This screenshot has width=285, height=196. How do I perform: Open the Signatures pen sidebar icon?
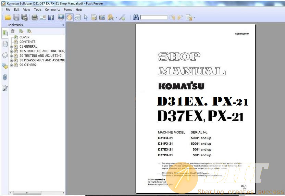[x=5, y=88]
